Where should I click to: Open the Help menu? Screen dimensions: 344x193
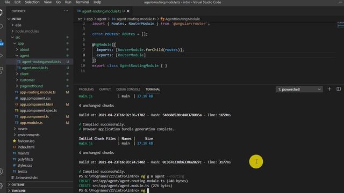(97, 2)
